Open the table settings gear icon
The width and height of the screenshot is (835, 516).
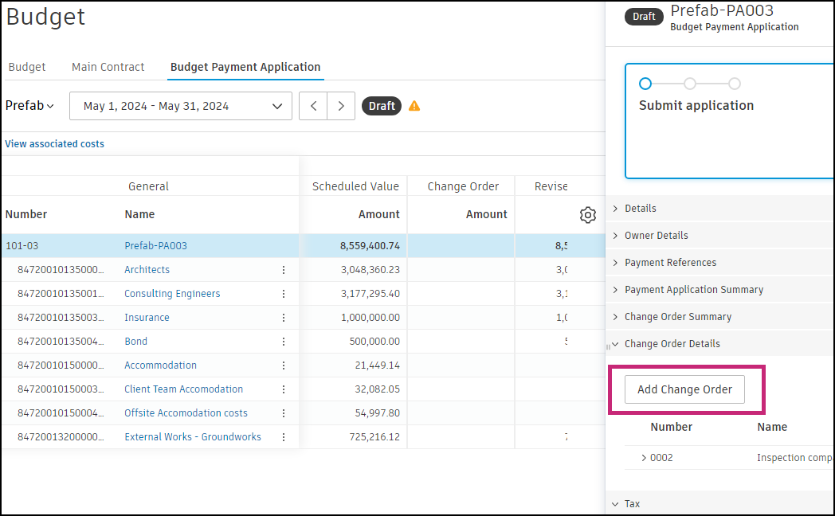pyautogui.click(x=588, y=215)
